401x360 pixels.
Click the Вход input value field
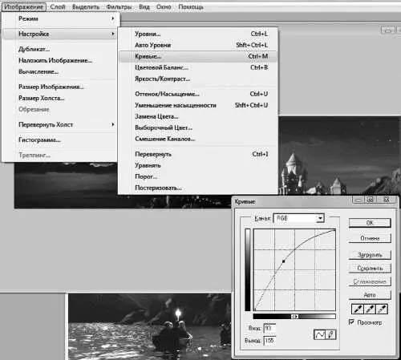coord(269,328)
